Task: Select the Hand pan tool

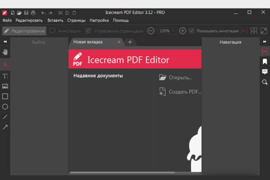Action: point(5,52)
